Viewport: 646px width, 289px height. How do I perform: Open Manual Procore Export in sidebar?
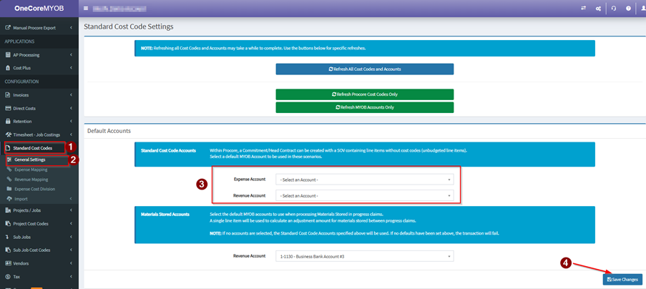tap(36, 28)
